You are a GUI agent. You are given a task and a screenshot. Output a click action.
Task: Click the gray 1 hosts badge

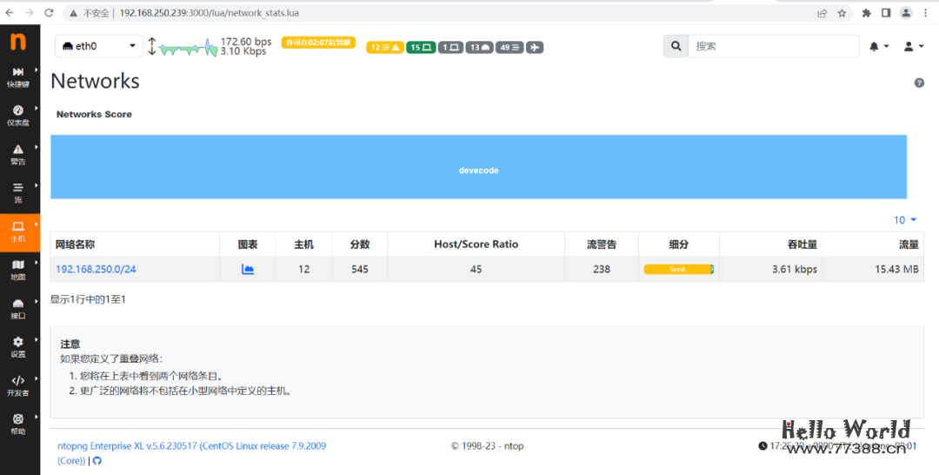(450, 47)
